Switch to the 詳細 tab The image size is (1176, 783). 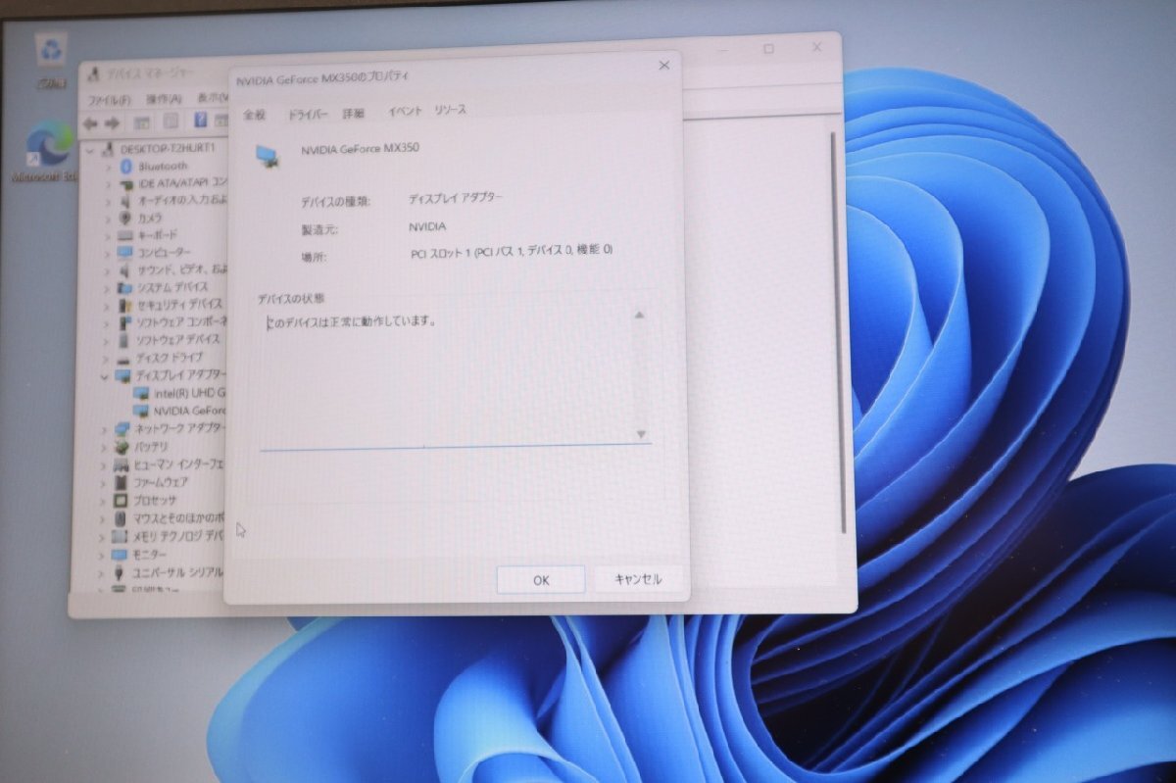pos(353,113)
